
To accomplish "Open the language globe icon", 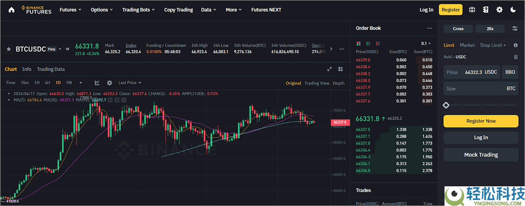I will pos(472,10).
